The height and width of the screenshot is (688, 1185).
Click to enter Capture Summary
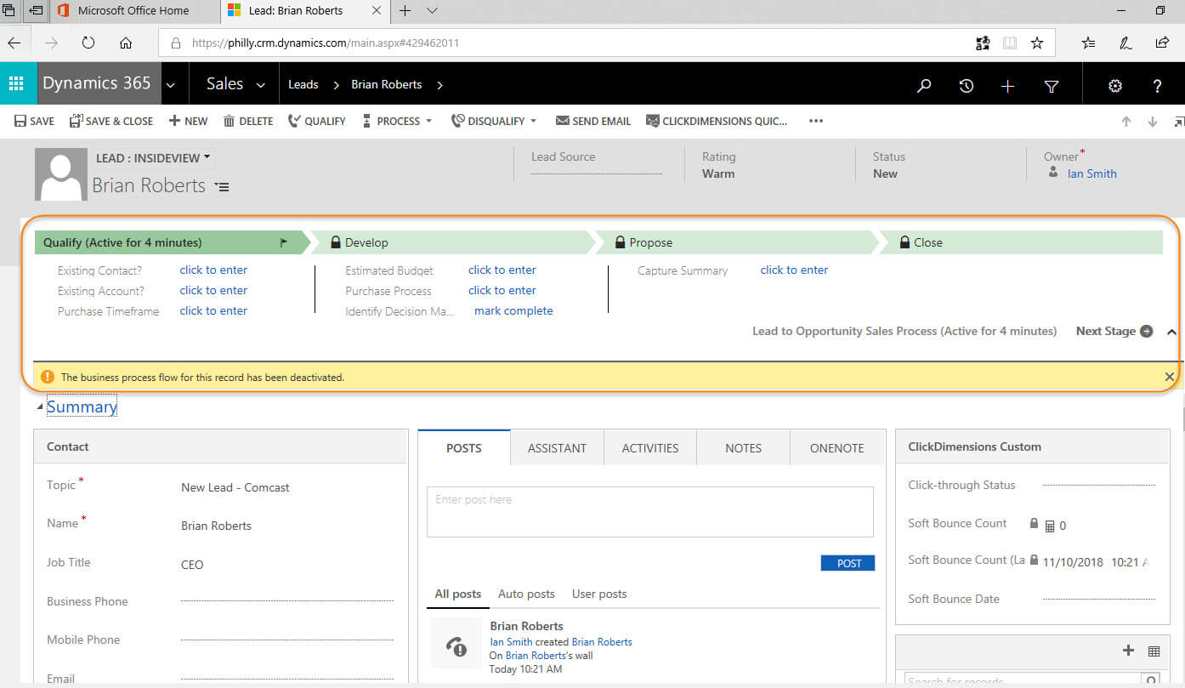(794, 270)
